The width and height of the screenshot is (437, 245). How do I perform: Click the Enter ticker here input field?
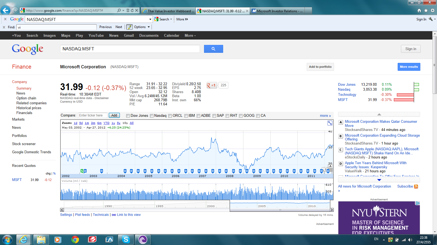[x=93, y=115]
